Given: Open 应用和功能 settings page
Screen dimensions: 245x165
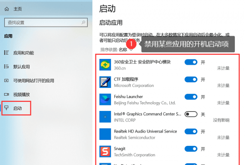Looking at the screenshot, I should click(x=23, y=53).
